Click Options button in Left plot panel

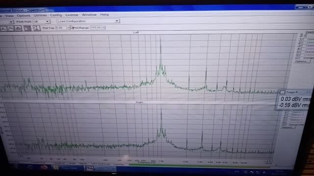click(x=302, y=61)
